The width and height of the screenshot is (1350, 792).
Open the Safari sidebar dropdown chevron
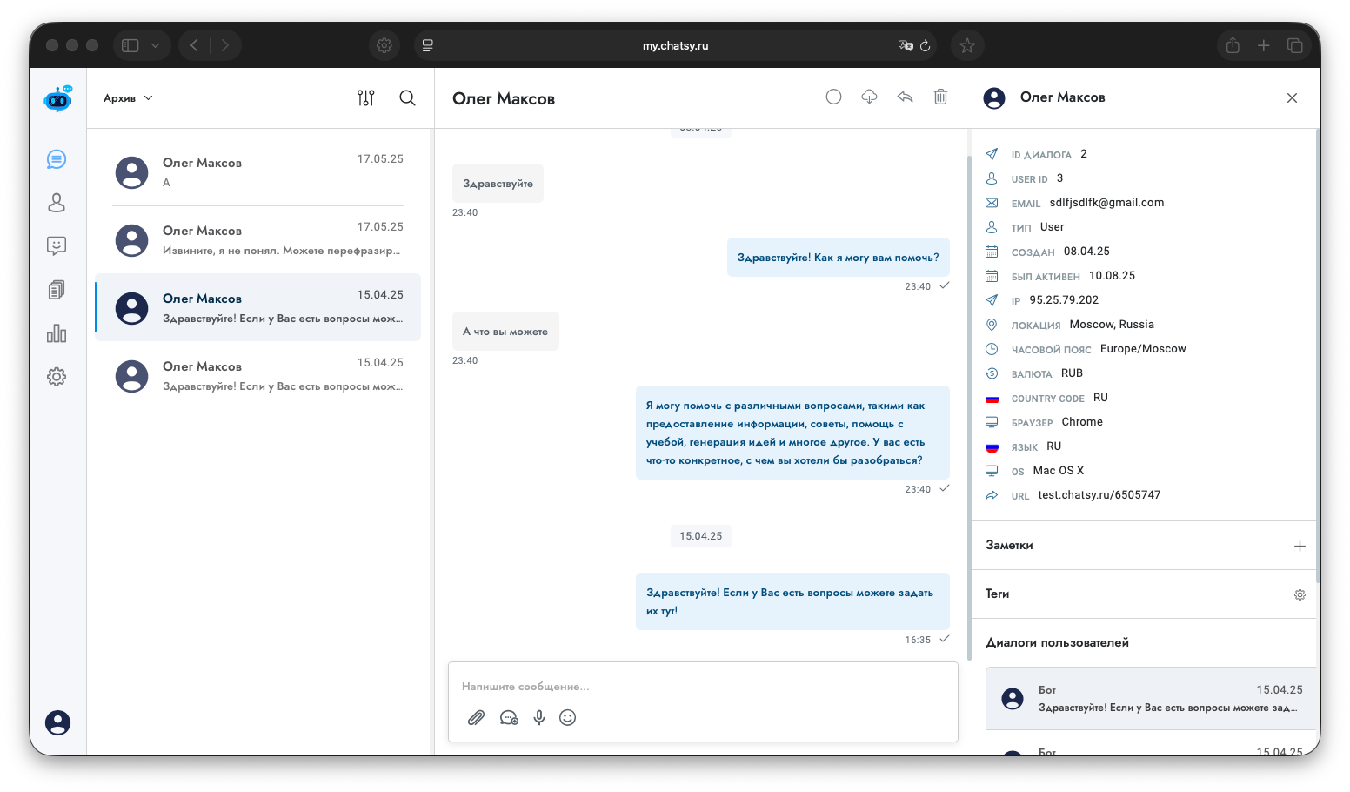tap(155, 45)
